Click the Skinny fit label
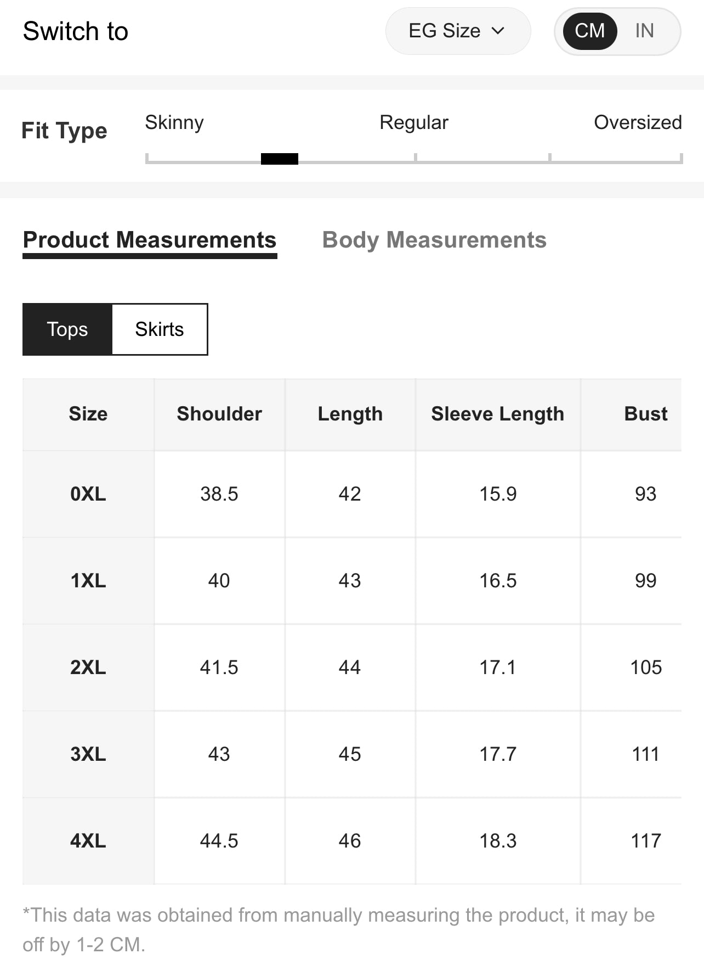Screen dimensions: 704x976 [x=174, y=122]
